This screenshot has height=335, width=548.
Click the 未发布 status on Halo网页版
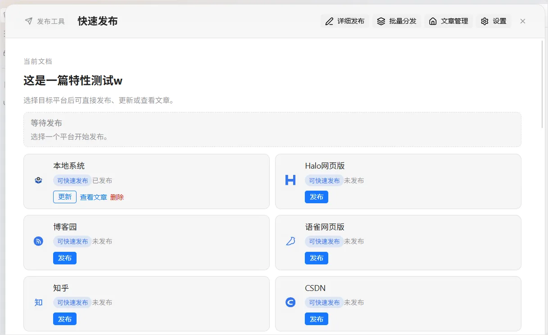354,180
